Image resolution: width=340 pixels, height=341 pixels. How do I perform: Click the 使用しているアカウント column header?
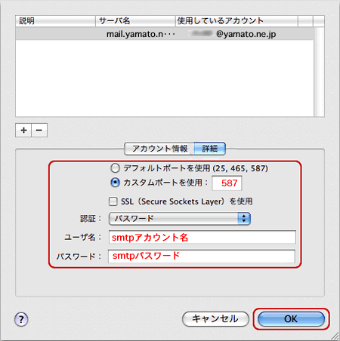(236, 21)
